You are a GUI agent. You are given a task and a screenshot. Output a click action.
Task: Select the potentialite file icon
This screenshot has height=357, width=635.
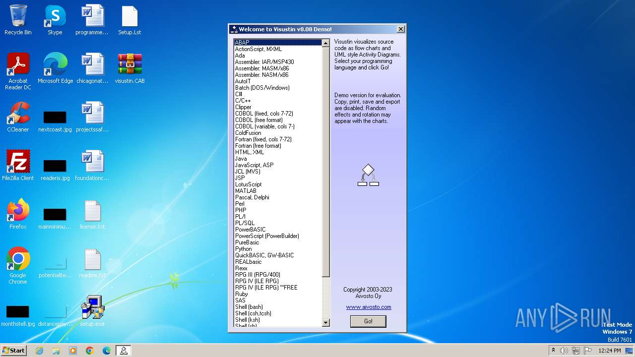(x=55, y=267)
